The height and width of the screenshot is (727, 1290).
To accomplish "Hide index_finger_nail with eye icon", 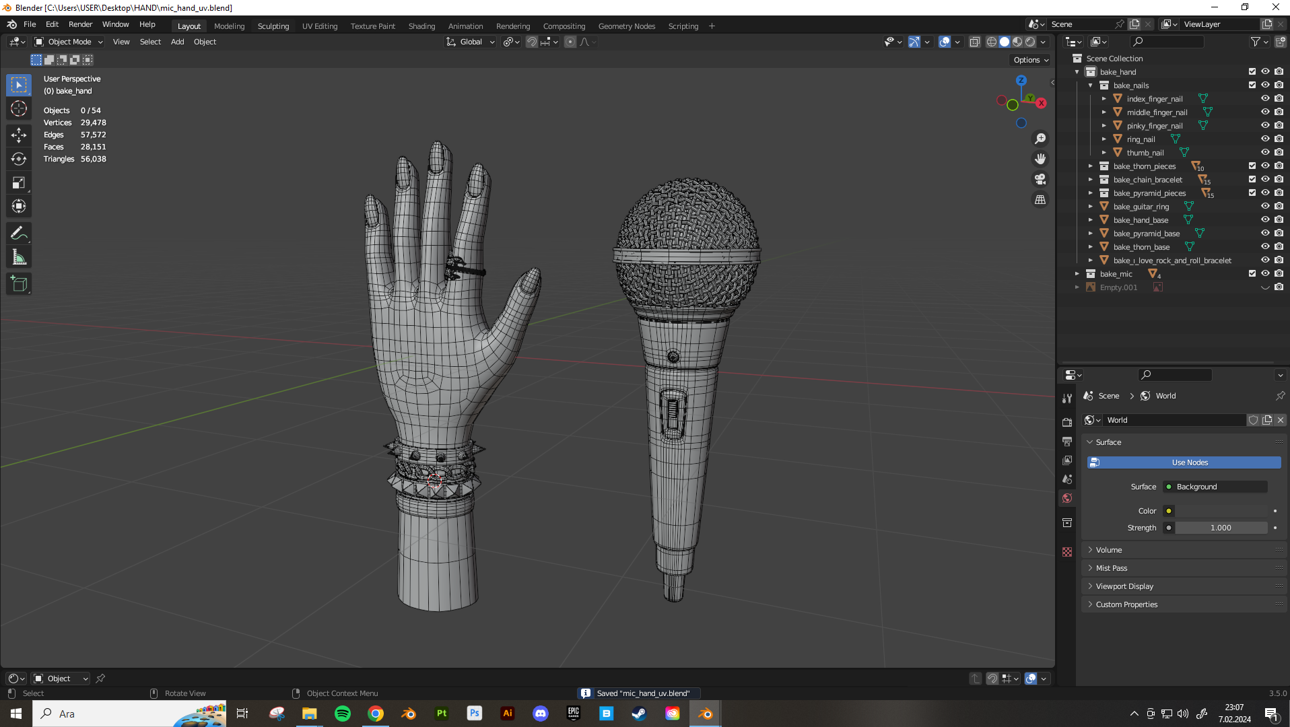I will (1265, 98).
